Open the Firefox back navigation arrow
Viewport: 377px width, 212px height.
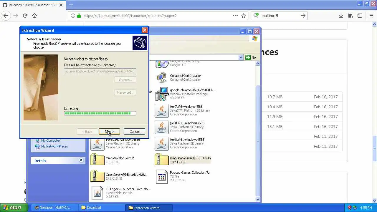(6, 16)
